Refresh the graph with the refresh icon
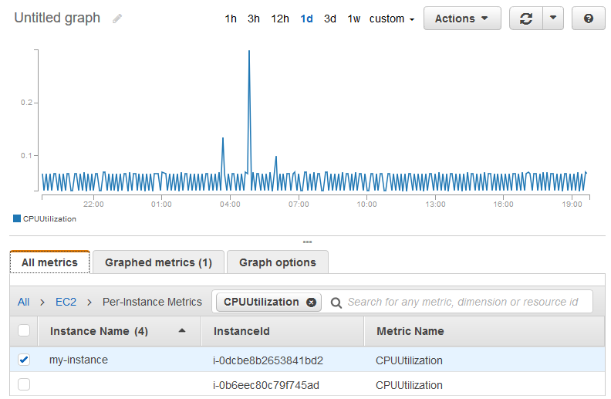The width and height of the screenshot is (611, 399). click(526, 19)
